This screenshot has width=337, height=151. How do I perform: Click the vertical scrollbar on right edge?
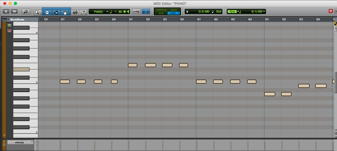tap(335, 82)
